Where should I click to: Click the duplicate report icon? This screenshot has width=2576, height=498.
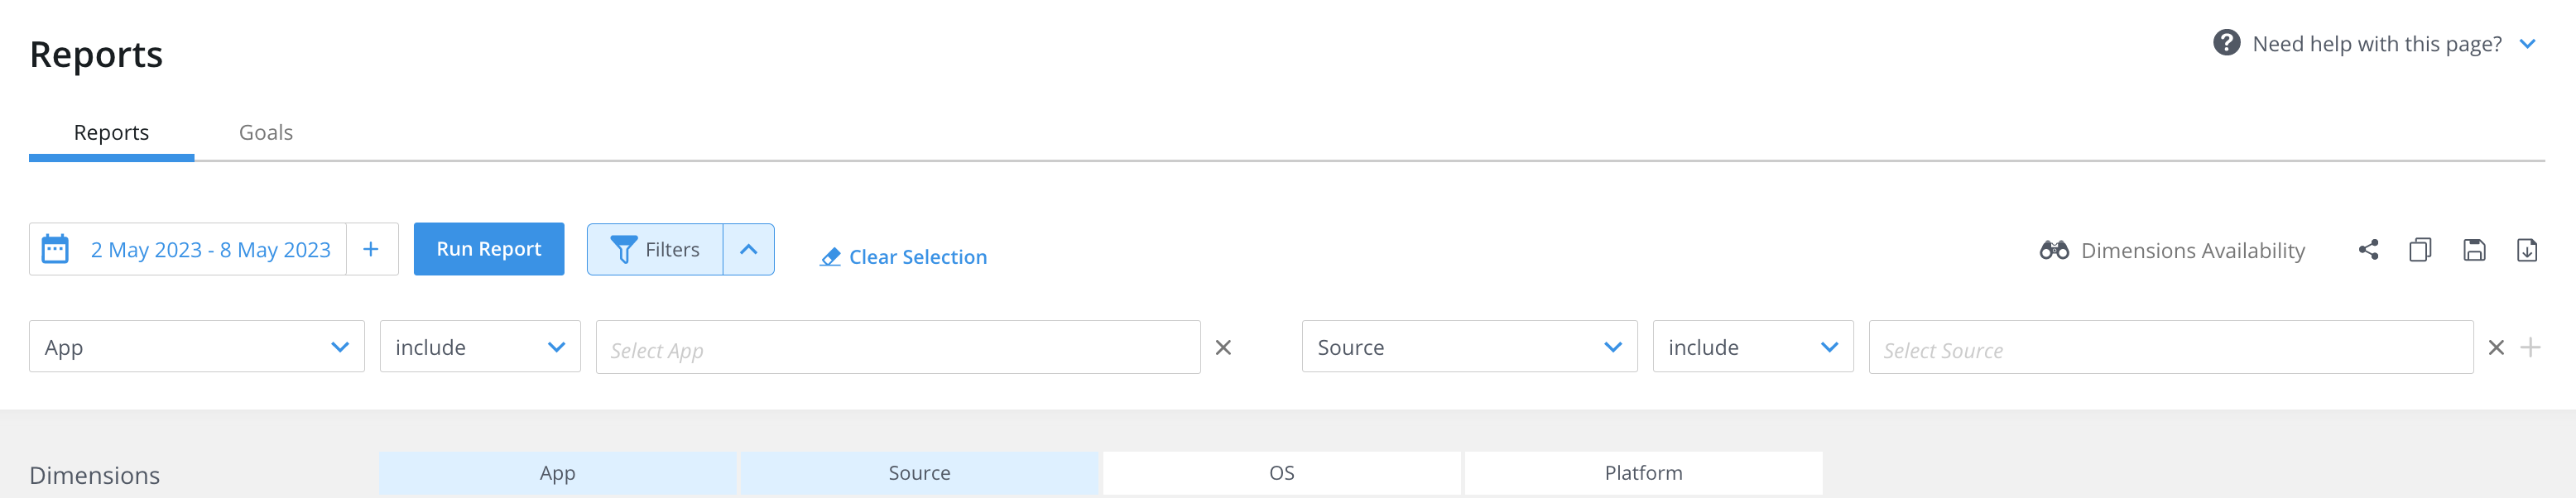[2422, 250]
